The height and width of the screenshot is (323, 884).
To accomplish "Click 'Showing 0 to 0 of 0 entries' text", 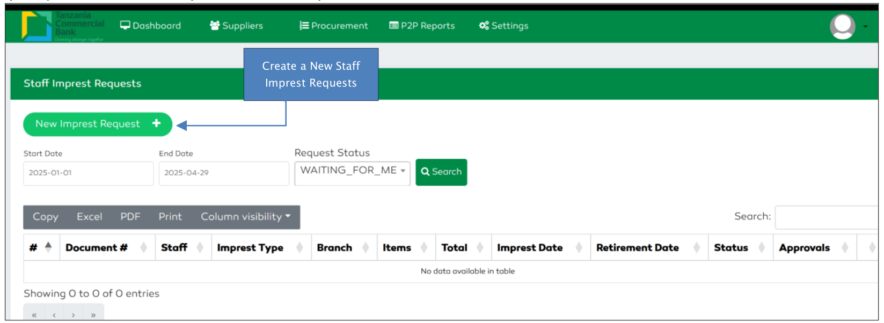I will pyautogui.click(x=91, y=293).
